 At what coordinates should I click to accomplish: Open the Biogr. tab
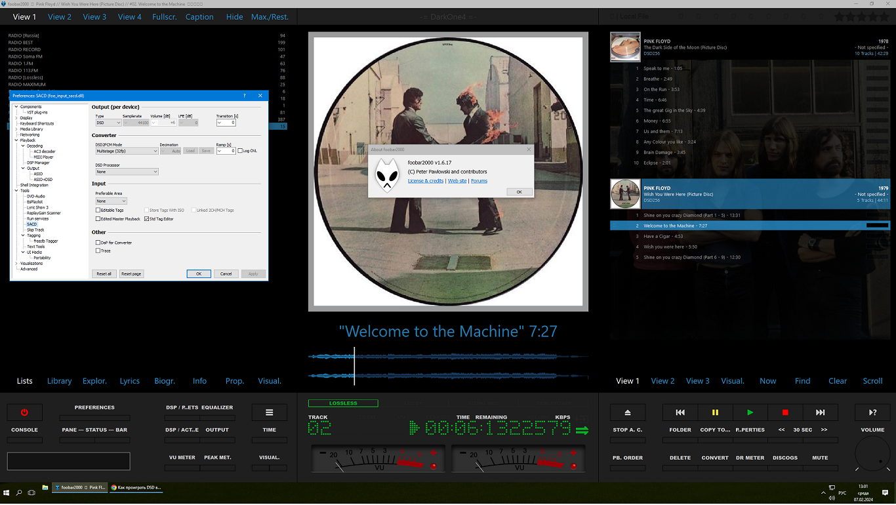coord(165,381)
